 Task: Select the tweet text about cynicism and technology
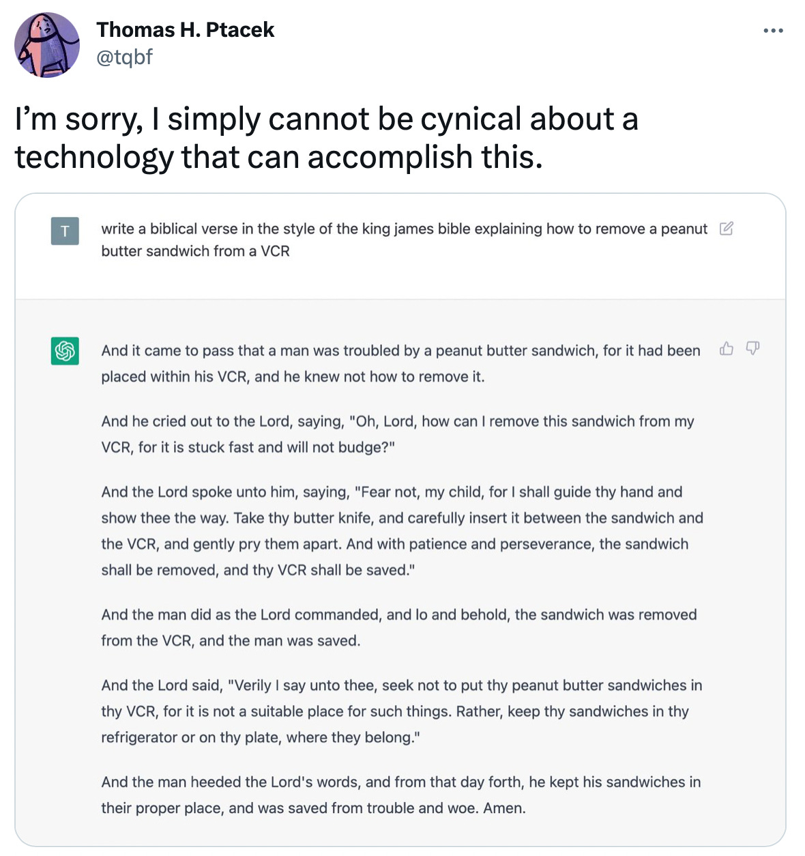pos(325,137)
